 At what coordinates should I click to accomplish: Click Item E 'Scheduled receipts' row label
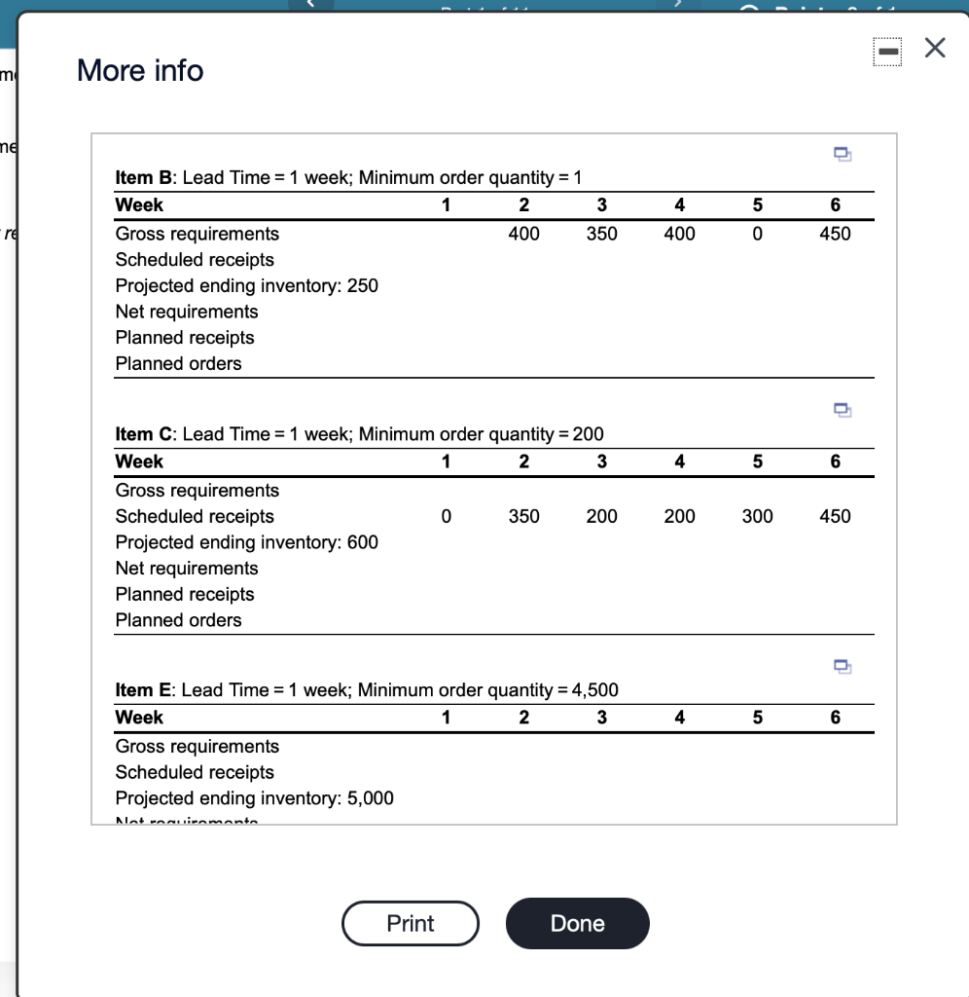coord(195,772)
